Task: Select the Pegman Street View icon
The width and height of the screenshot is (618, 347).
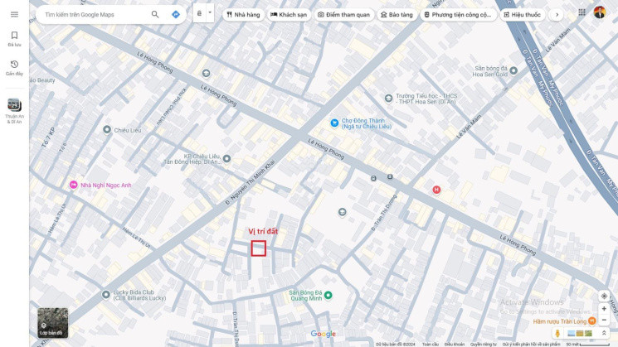Action: (x=557, y=334)
